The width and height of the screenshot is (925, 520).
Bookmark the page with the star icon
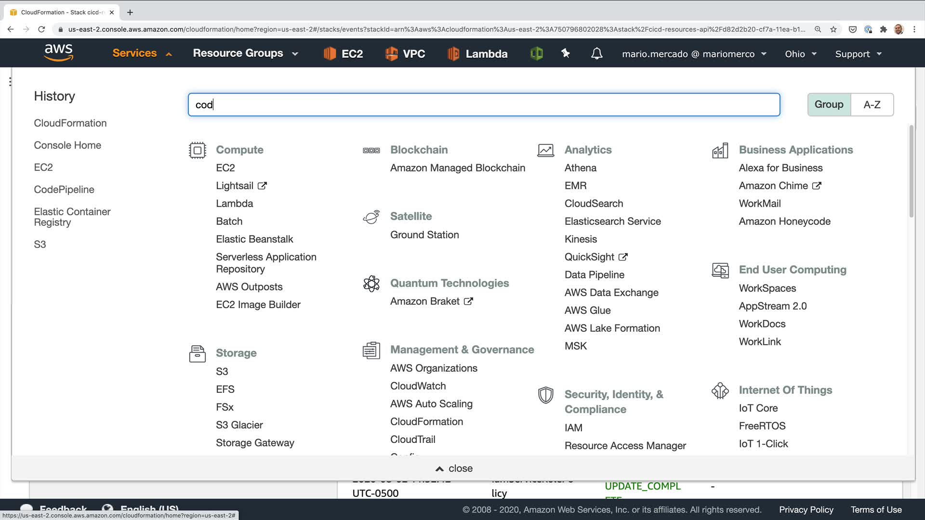(833, 29)
